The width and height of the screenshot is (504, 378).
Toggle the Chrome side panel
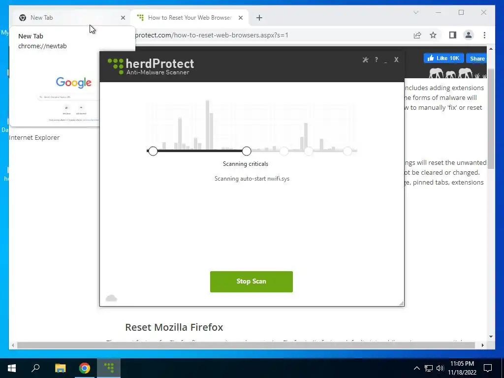tap(453, 35)
